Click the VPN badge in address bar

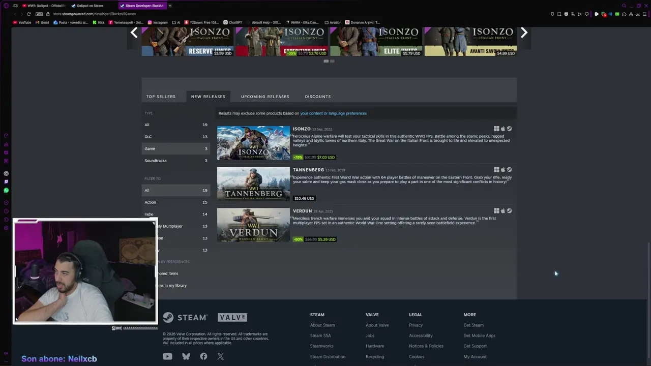pyautogui.click(x=39, y=14)
